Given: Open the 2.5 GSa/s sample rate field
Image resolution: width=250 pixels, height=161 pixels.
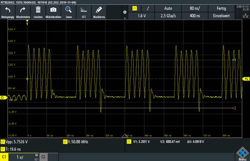Looking at the screenshot, I should [x=168, y=16].
